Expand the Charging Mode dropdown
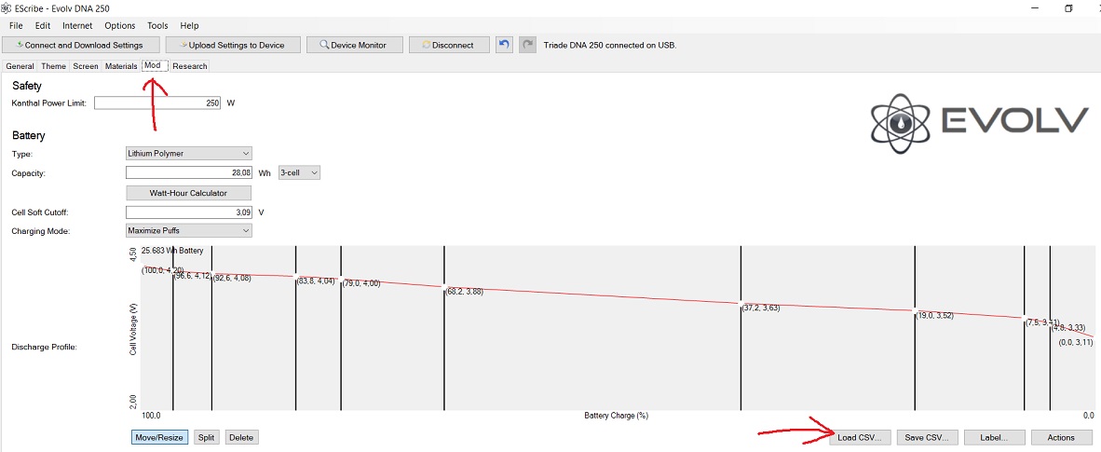 188,230
